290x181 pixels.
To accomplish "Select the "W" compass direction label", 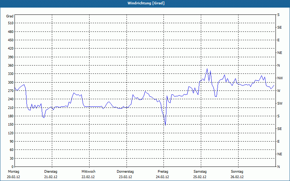I will (x=279, y=91).
